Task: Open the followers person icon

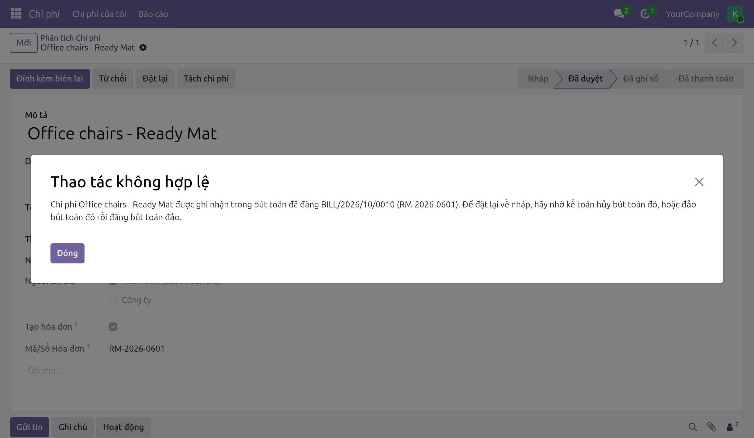Action: tap(730, 427)
